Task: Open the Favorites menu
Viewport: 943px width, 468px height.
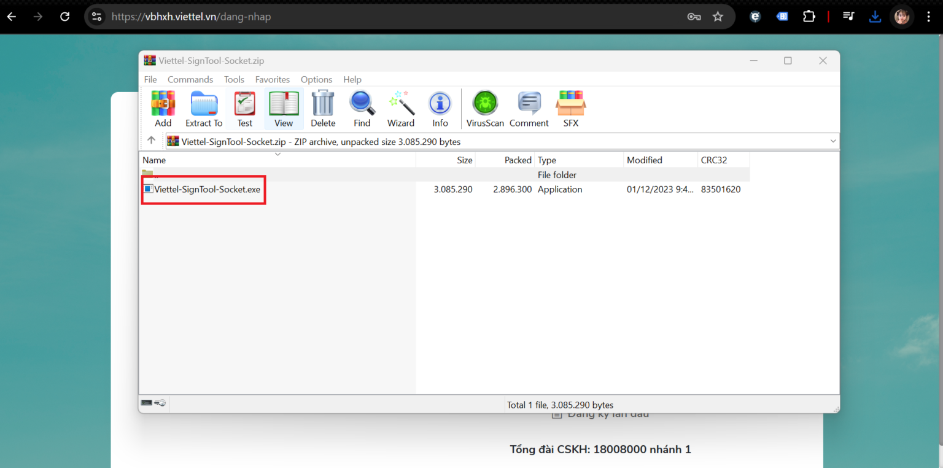Action: point(272,80)
